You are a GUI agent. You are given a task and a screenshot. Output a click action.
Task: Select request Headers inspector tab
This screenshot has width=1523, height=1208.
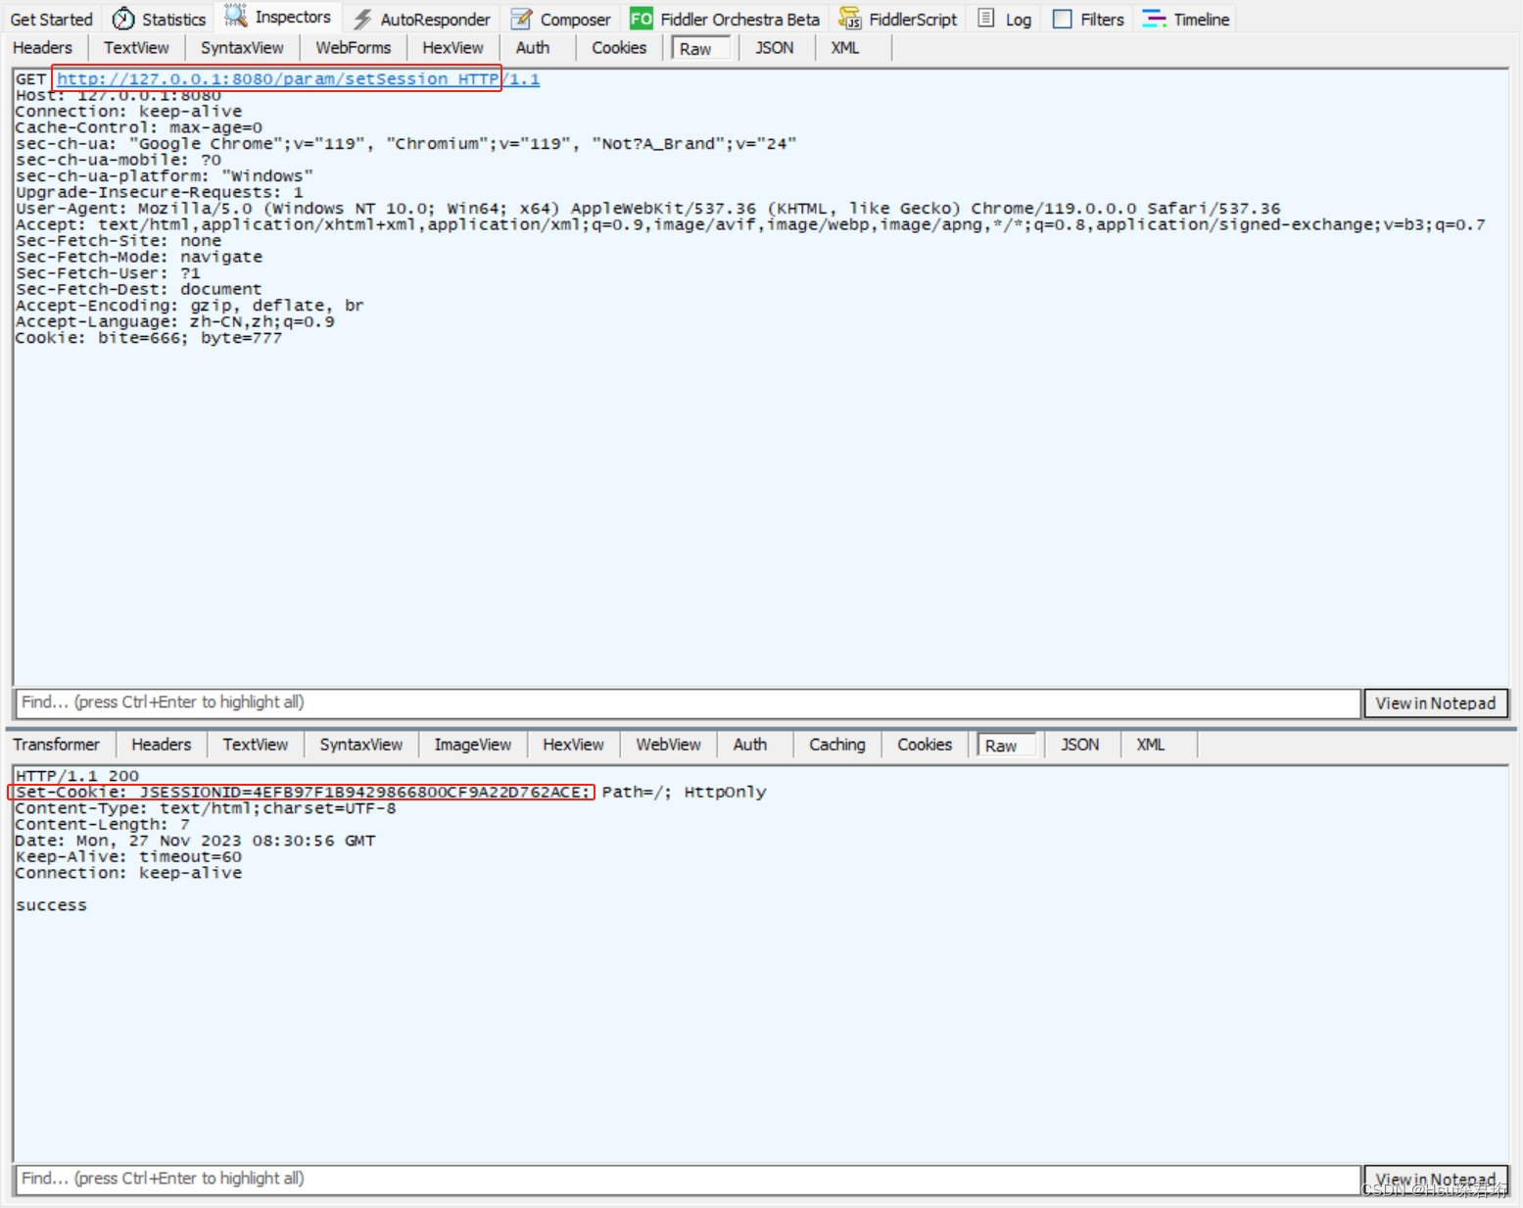(43, 47)
